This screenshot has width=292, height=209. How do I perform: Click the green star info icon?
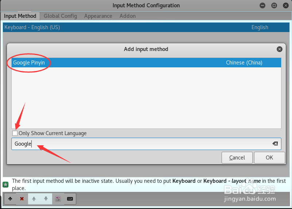(5, 185)
